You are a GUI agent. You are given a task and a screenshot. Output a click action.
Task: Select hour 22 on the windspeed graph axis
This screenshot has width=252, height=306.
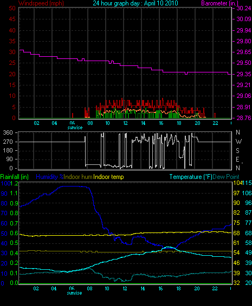215,123
